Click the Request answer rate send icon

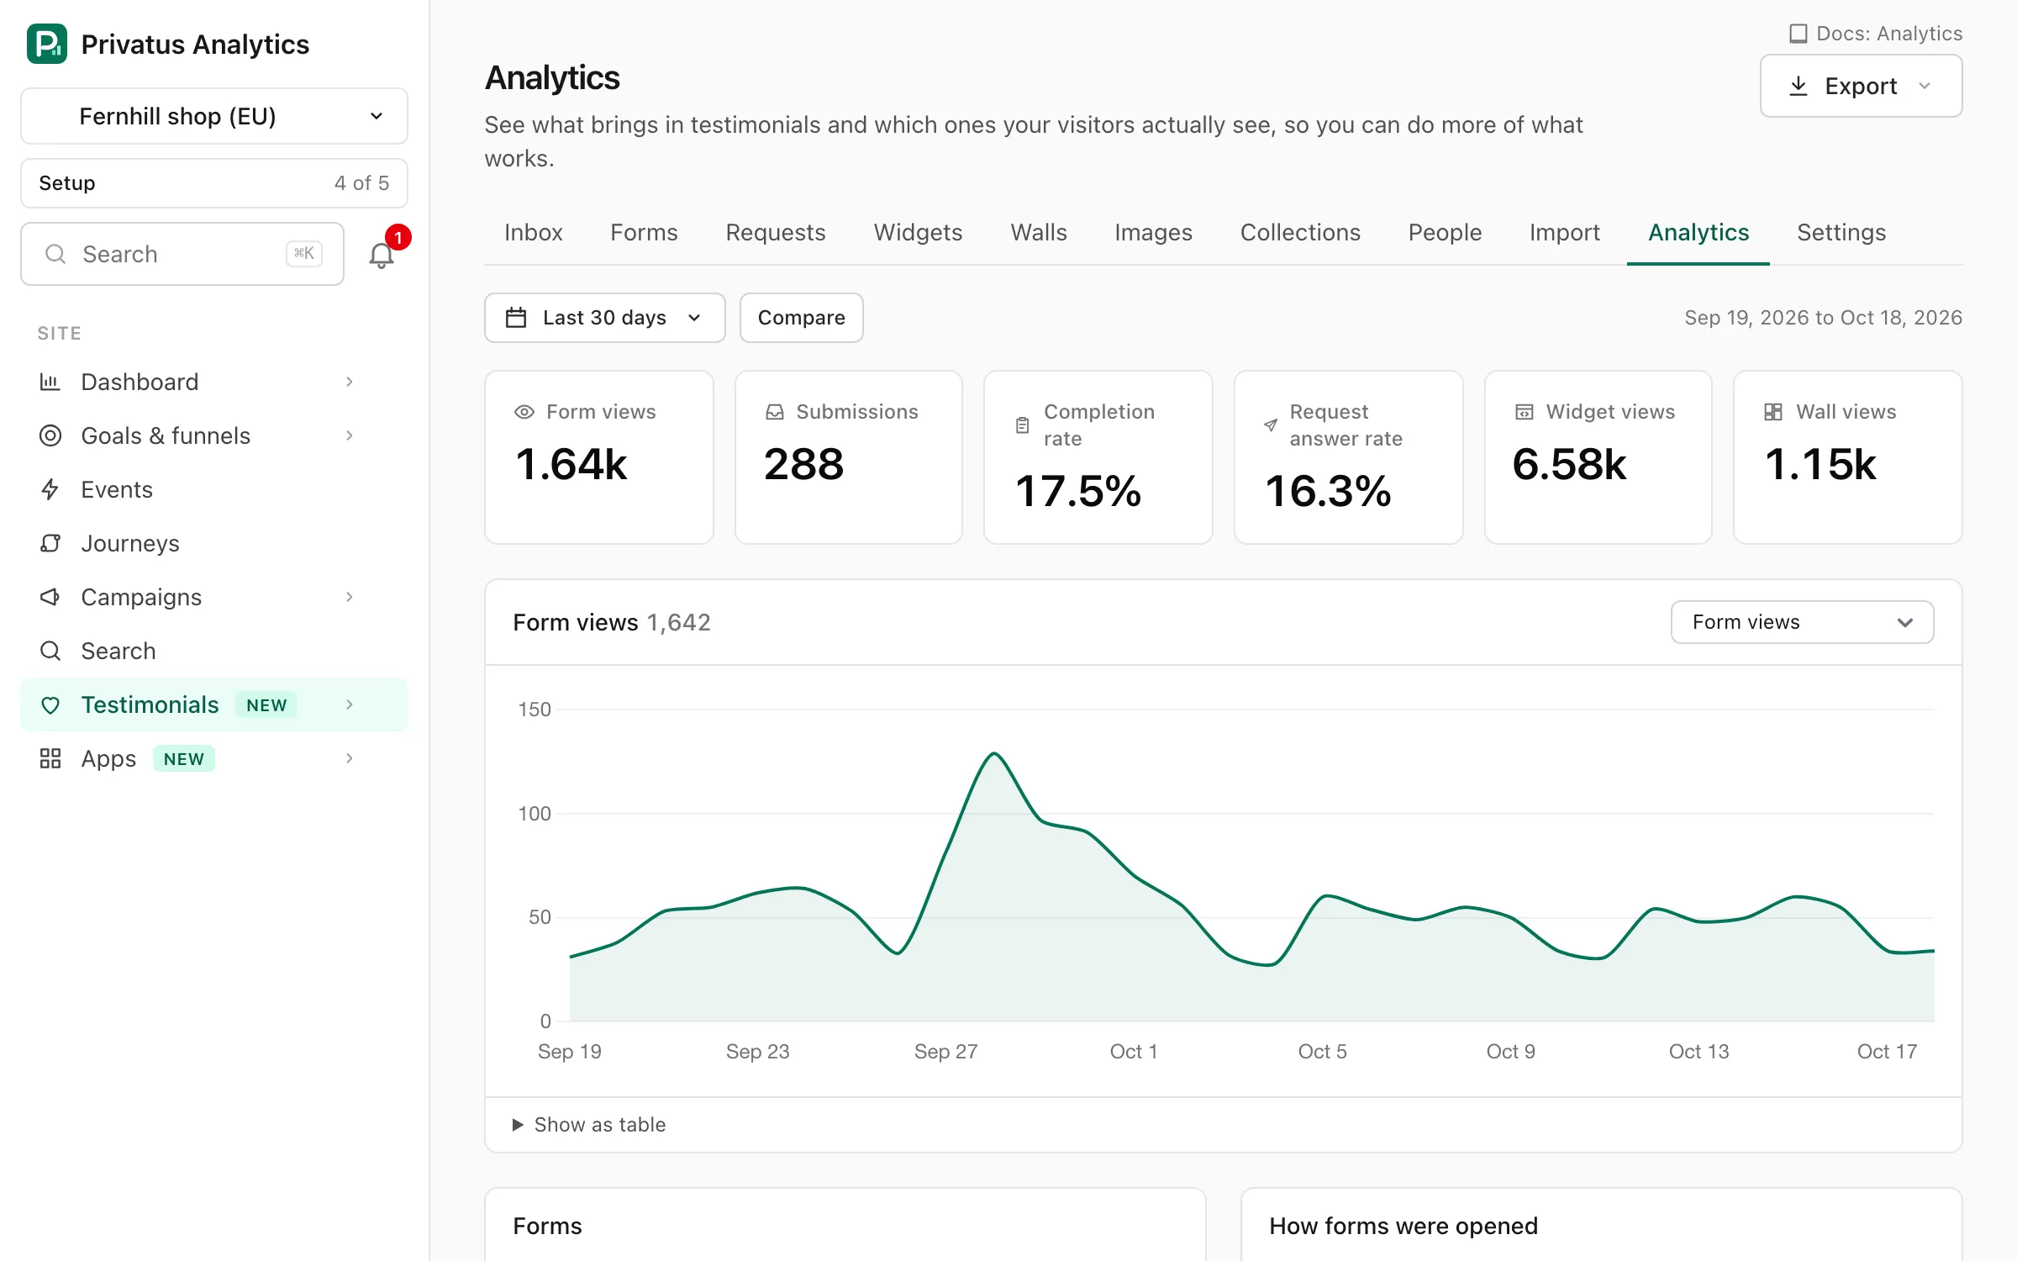(x=1271, y=425)
